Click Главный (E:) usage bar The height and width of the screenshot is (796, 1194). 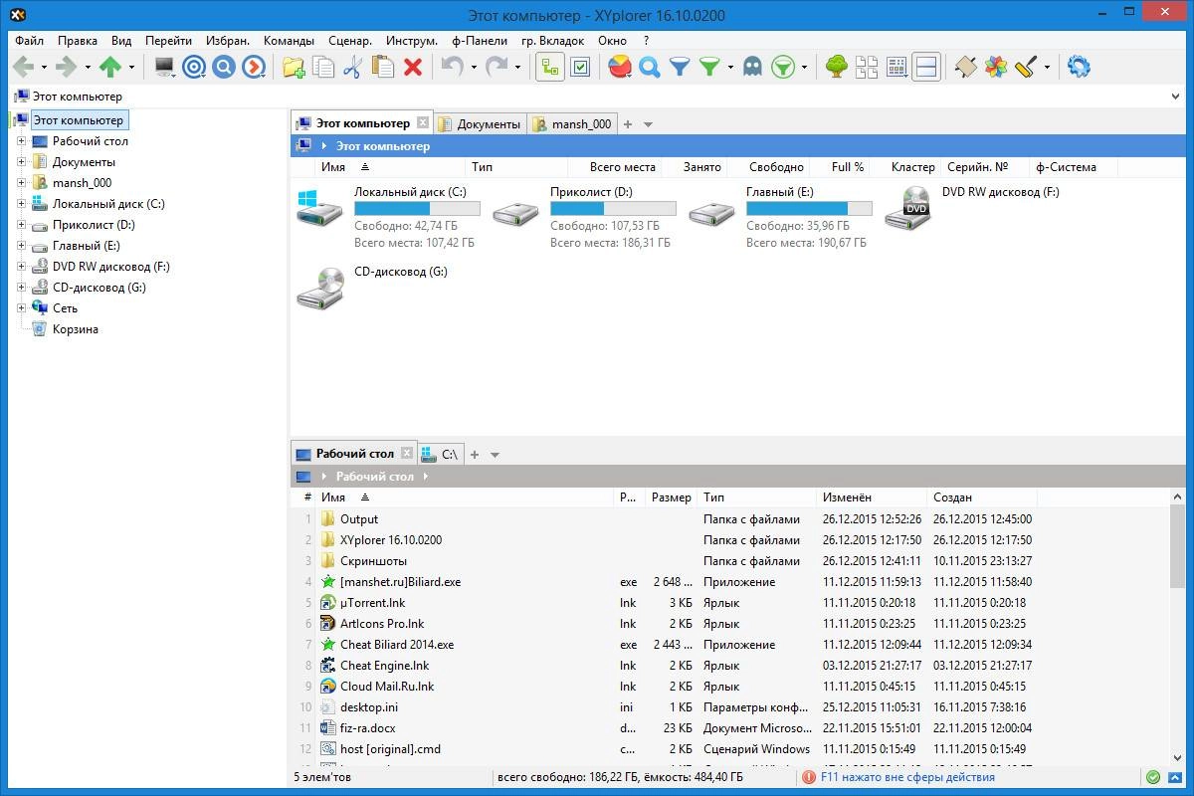click(x=809, y=209)
